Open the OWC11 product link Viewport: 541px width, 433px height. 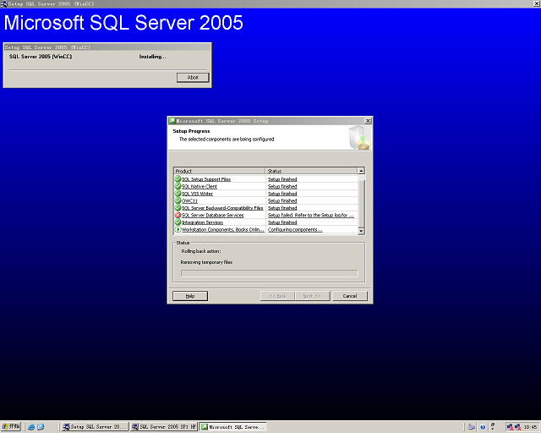(x=189, y=201)
